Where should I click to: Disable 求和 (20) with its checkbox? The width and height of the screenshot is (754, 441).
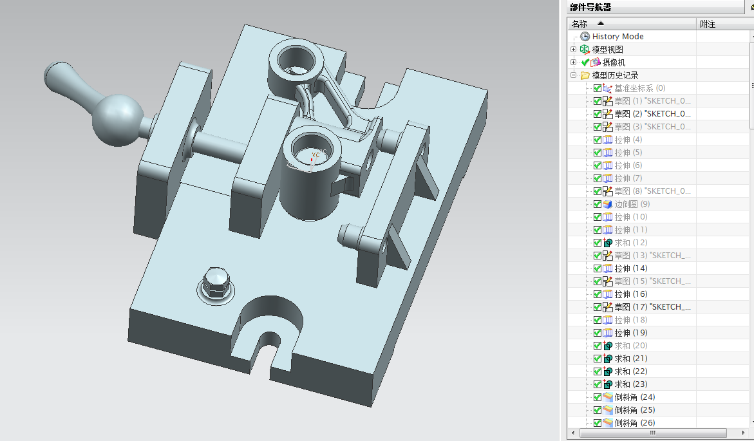[x=598, y=346]
